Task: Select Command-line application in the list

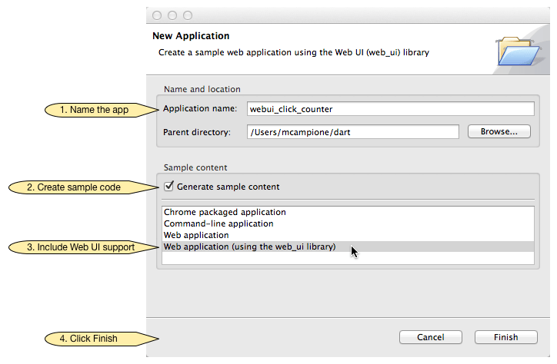Action: 348,223
